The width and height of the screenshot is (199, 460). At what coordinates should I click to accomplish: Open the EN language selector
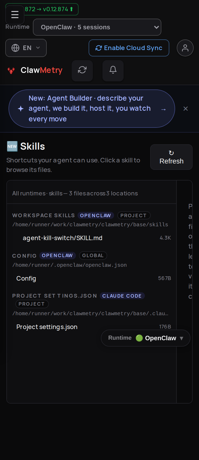pyautogui.click(x=26, y=48)
